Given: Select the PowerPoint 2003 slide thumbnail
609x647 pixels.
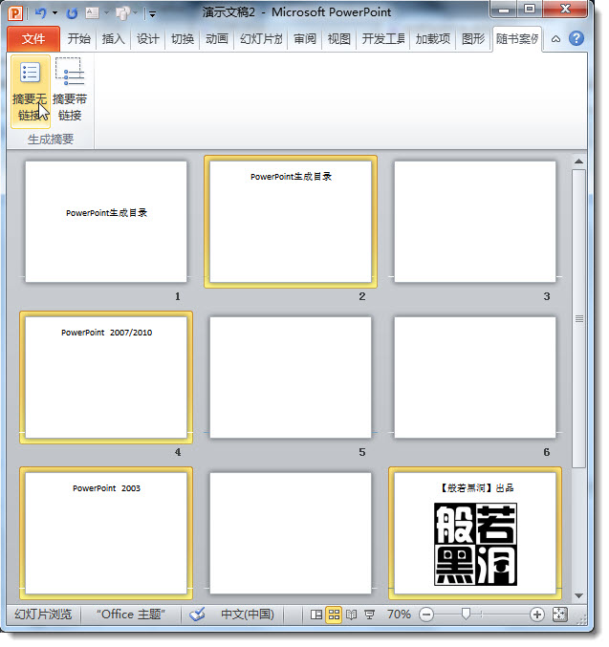Looking at the screenshot, I should [106, 533].
